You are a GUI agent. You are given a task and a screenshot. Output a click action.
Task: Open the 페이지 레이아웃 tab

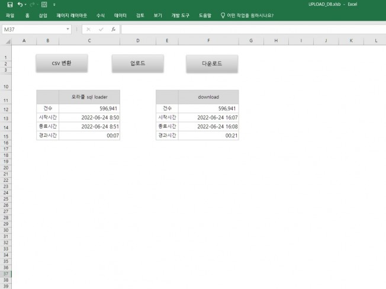[72, 15]
